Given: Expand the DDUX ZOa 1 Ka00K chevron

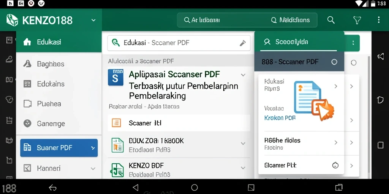Looking at the screenshot, I should click(243, 143).
